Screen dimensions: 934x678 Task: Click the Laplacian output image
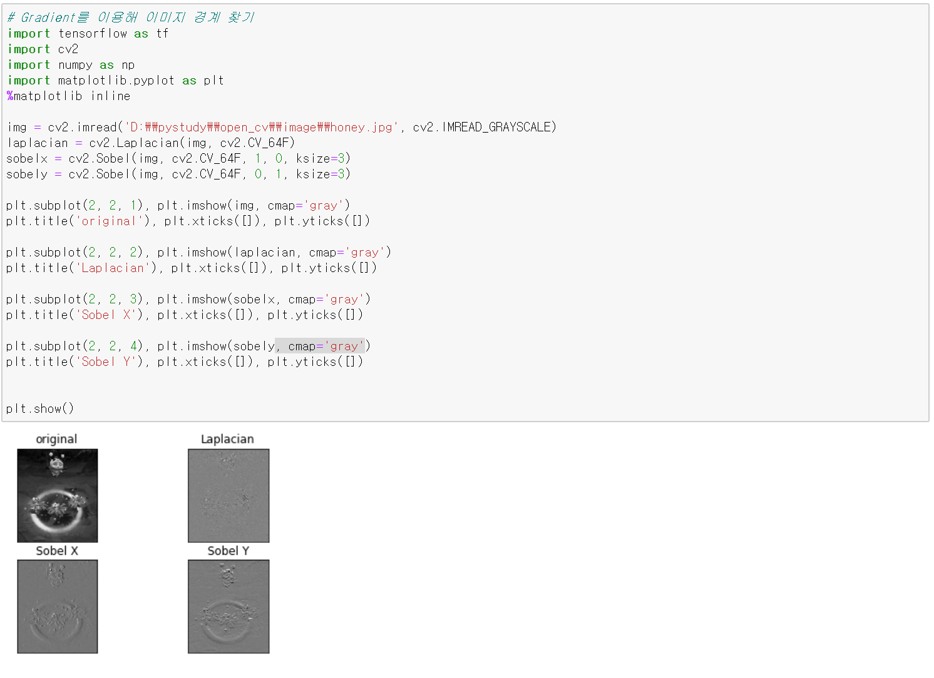[228, 495]
